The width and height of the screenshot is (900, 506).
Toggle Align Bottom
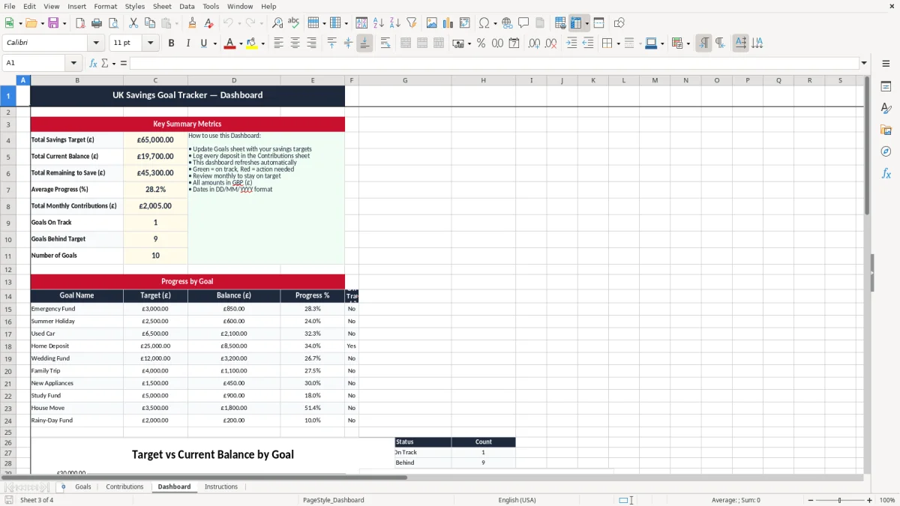tap(364, 43)
